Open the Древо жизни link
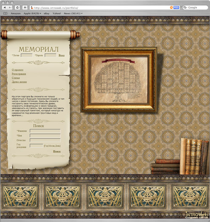The image size is (210, 222). [19, 82]
